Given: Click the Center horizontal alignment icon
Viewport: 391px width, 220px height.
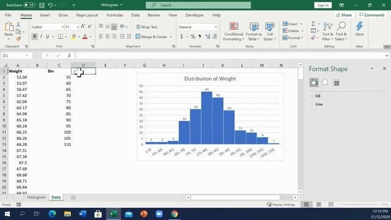Looking at the screenshot, I should tap(108, 37).
